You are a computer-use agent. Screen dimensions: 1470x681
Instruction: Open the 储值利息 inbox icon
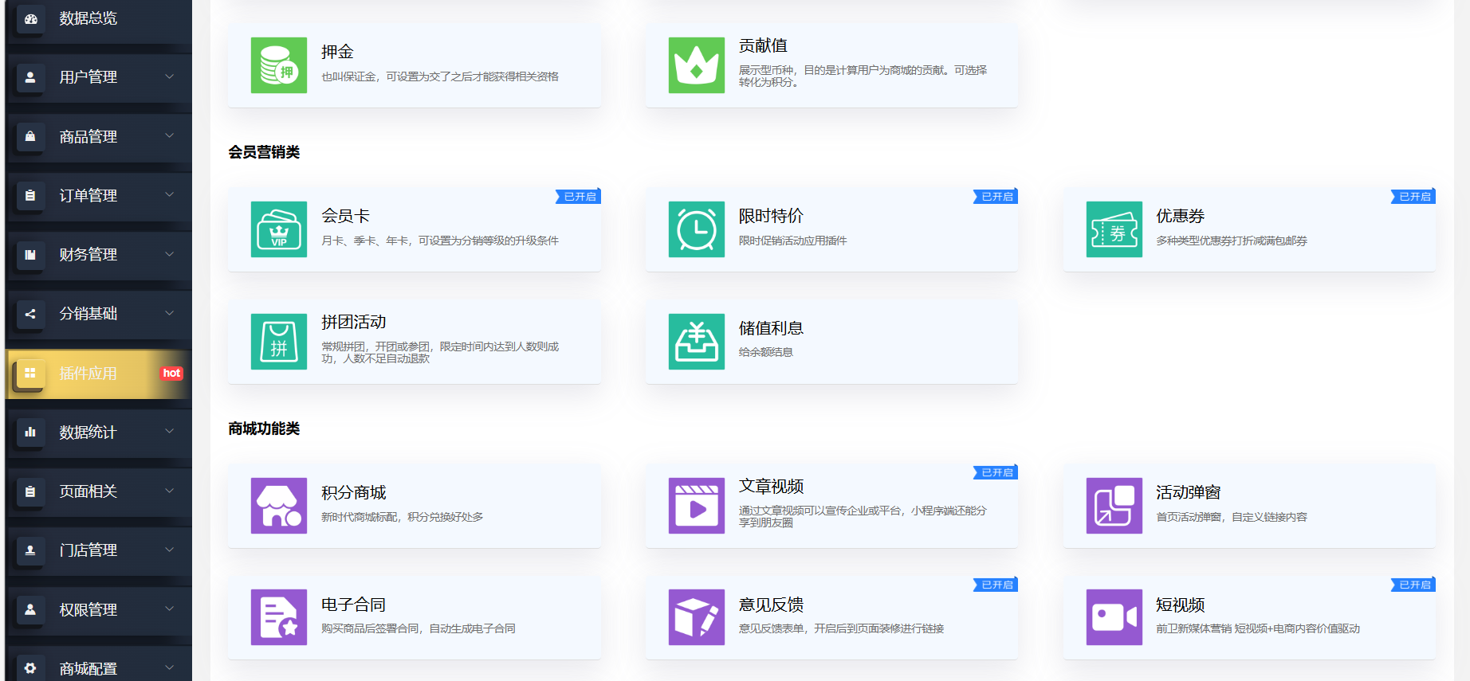coord(696,342)
